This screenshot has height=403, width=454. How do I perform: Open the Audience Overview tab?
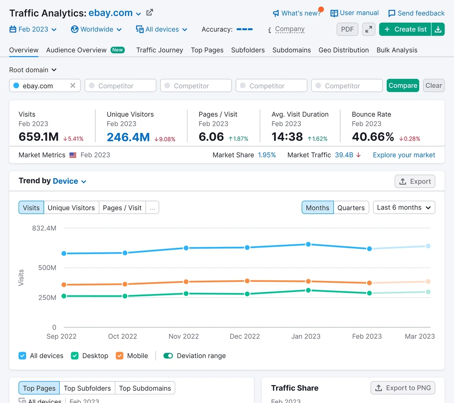(86, 50)
